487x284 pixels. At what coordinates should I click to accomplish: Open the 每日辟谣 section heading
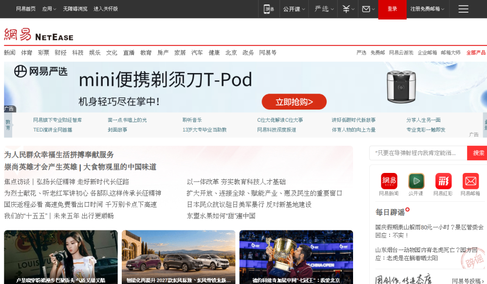coord(390,212)
